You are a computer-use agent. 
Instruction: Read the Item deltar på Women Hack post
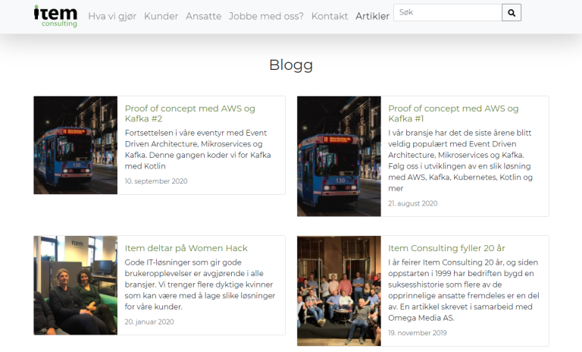coord(186,248)
